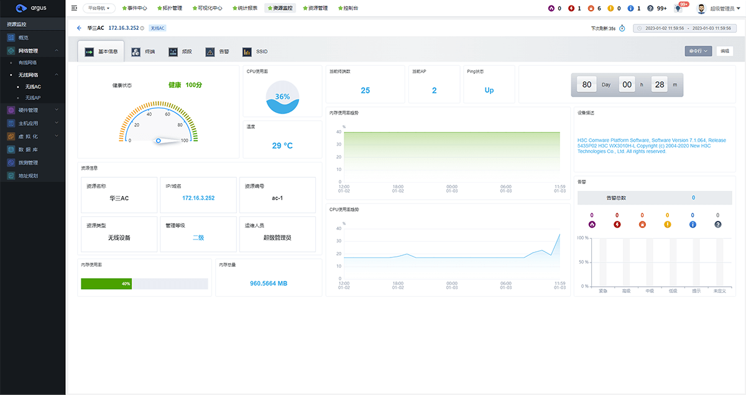Click the blue info alarm icon in 告警 panel
The image size is (746, 395).
coord(693,225)
